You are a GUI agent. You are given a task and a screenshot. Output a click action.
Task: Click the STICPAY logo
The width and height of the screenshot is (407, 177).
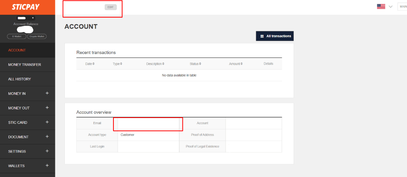[x=22, y=7]
